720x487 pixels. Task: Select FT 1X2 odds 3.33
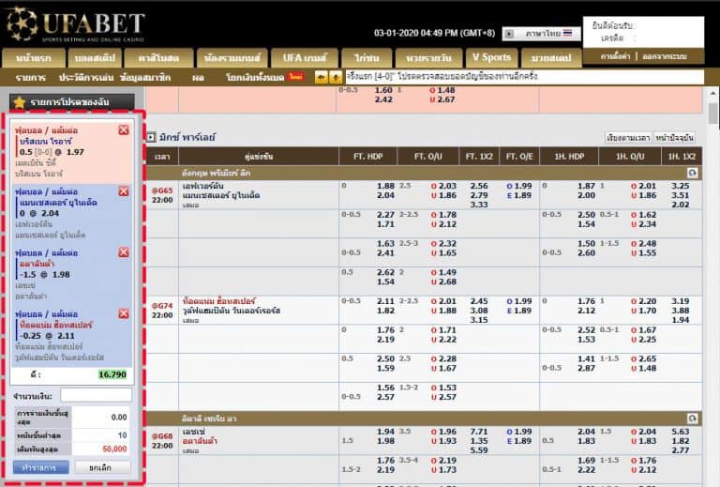pos(479,205)
